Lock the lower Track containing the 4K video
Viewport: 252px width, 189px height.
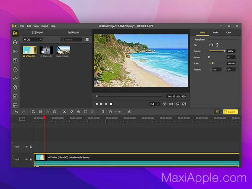click(31, 160)
